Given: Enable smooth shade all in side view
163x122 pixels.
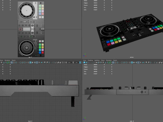Looking at the screenshot, I should click(132, 62).
